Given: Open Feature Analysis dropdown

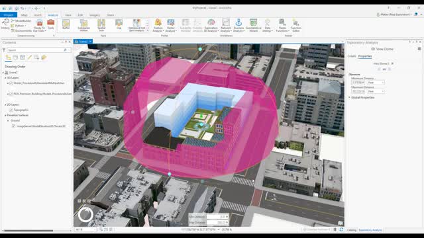Looking at the screenshot, I should point(158,25).
